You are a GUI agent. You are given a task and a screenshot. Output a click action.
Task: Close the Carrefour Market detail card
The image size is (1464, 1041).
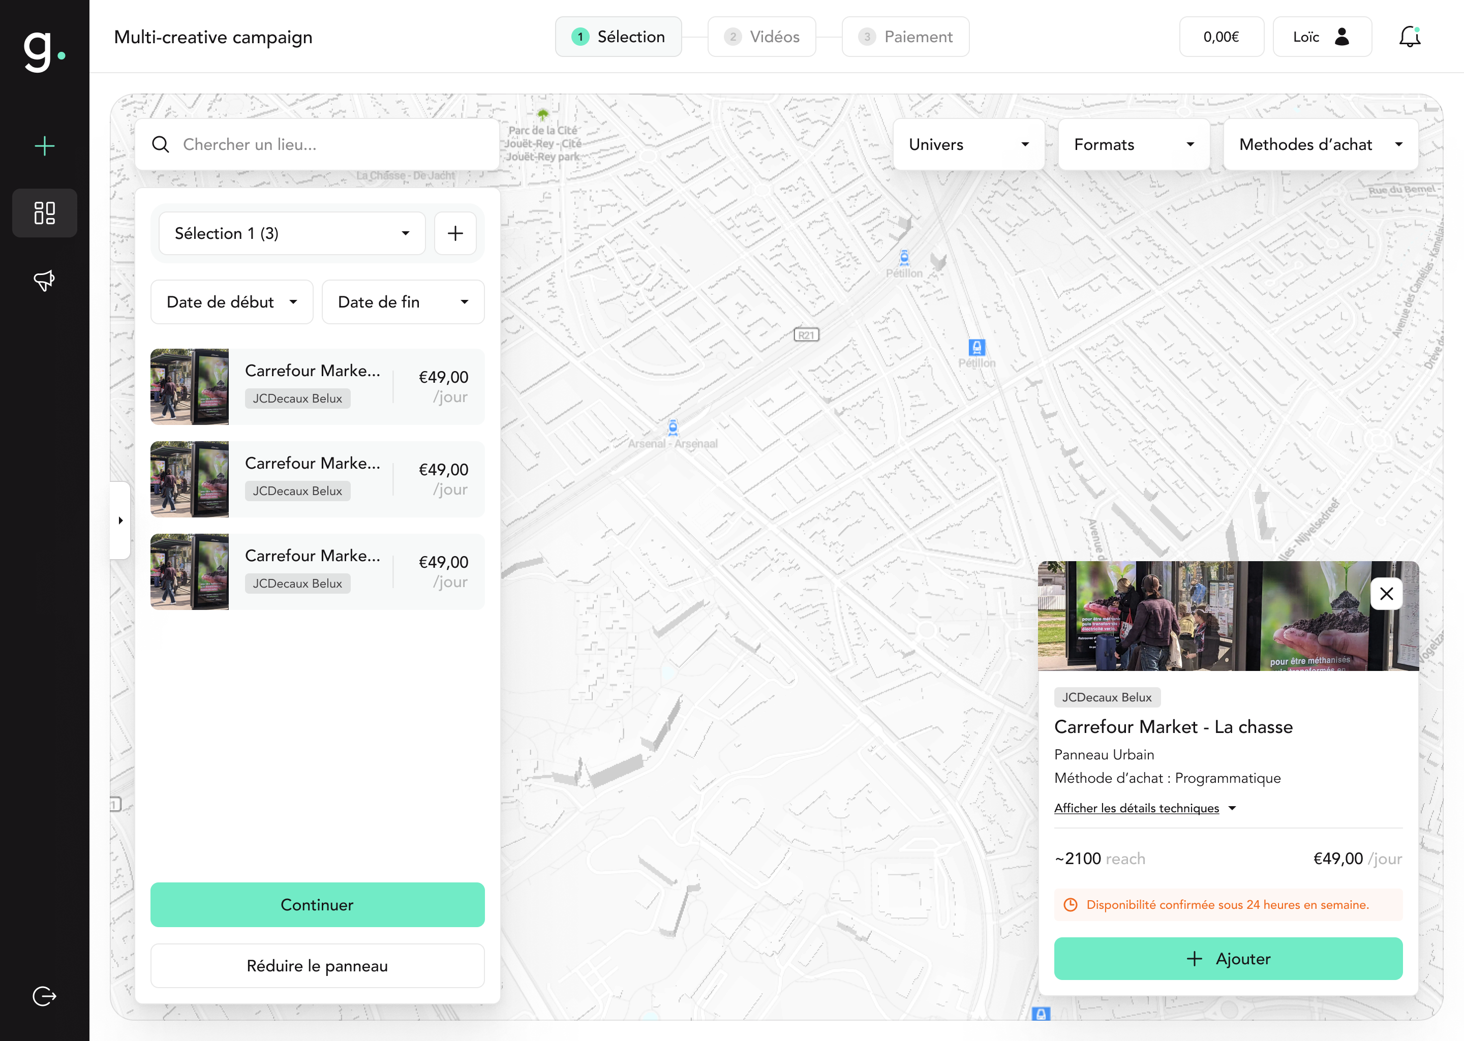(1386, 594)
